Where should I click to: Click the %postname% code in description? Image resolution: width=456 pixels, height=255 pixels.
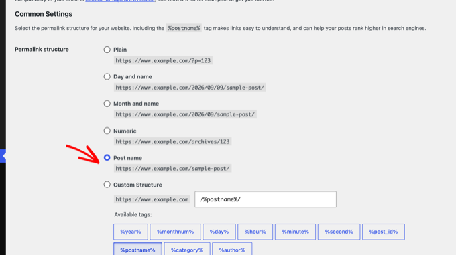coord(184,28)
